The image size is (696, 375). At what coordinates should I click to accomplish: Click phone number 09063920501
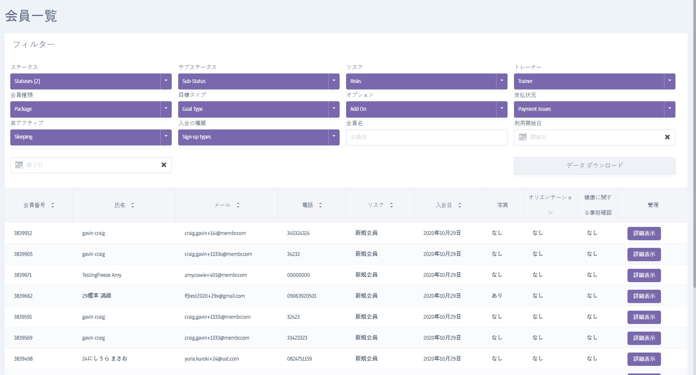click(x=302, y=296)
